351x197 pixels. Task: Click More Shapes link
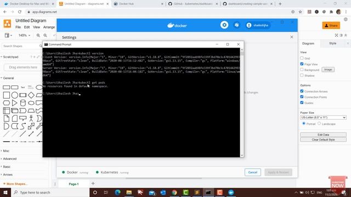tap(15, 184)
